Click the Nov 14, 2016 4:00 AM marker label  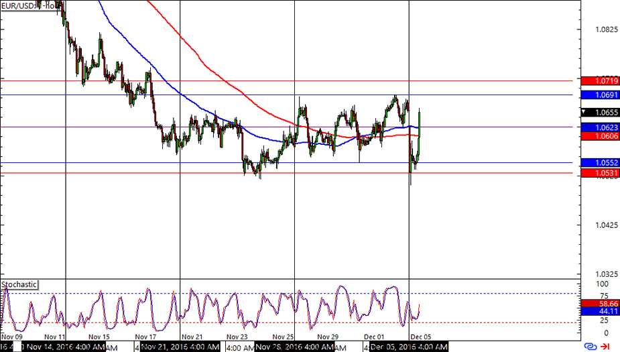[65, 347]
